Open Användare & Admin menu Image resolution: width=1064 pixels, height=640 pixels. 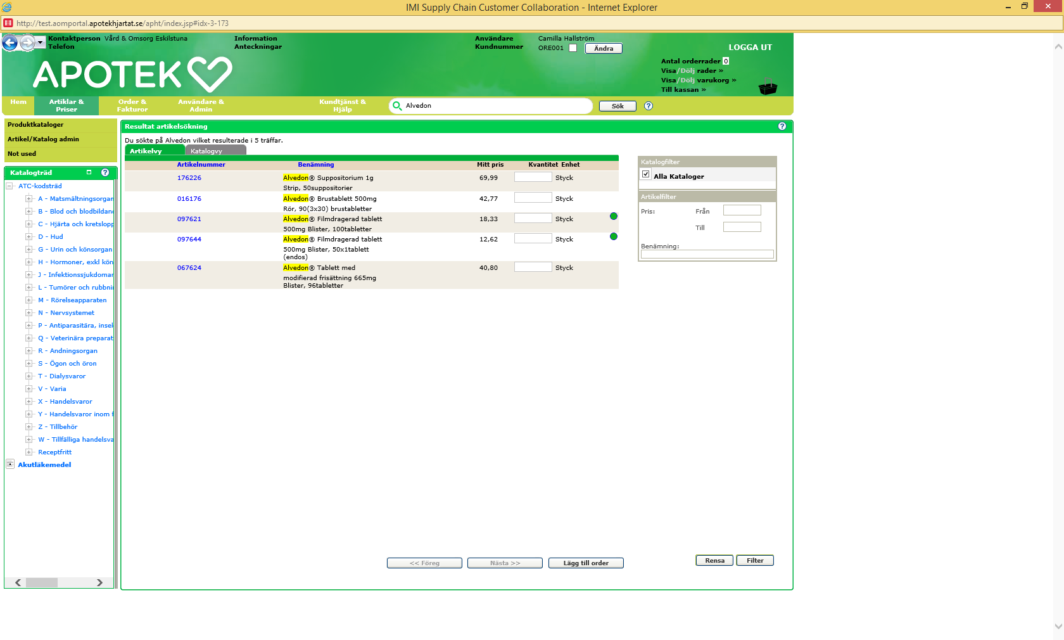[201, 106]
